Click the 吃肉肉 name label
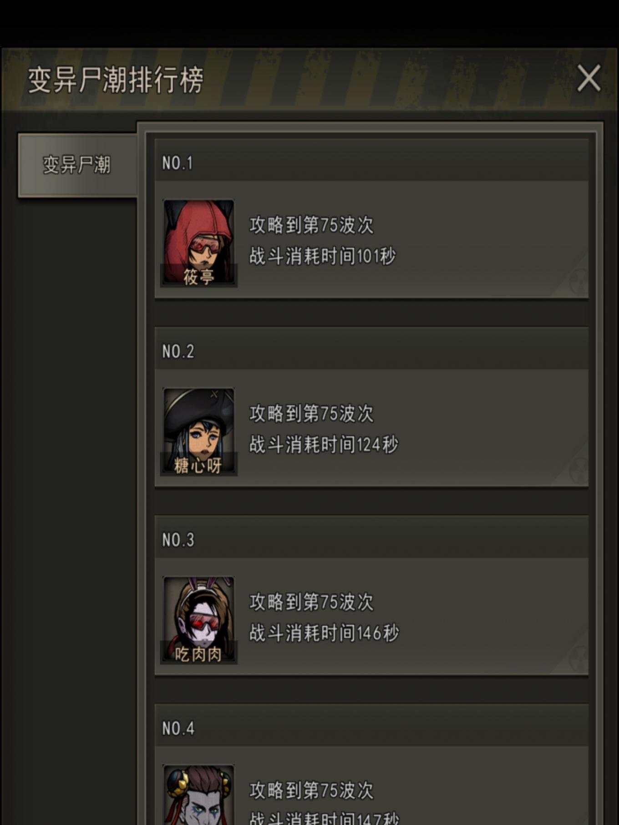Screen dimensions: 619x825 198,654
